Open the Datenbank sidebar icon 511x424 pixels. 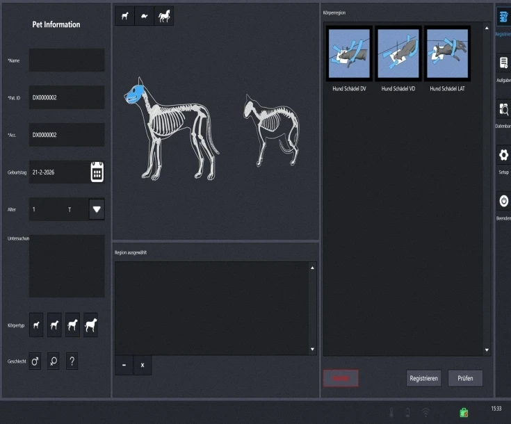coord(504,109)
